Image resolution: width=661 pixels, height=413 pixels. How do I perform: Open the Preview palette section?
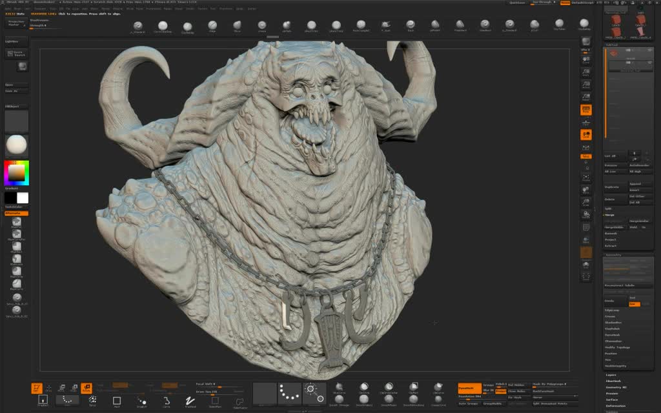612,394
